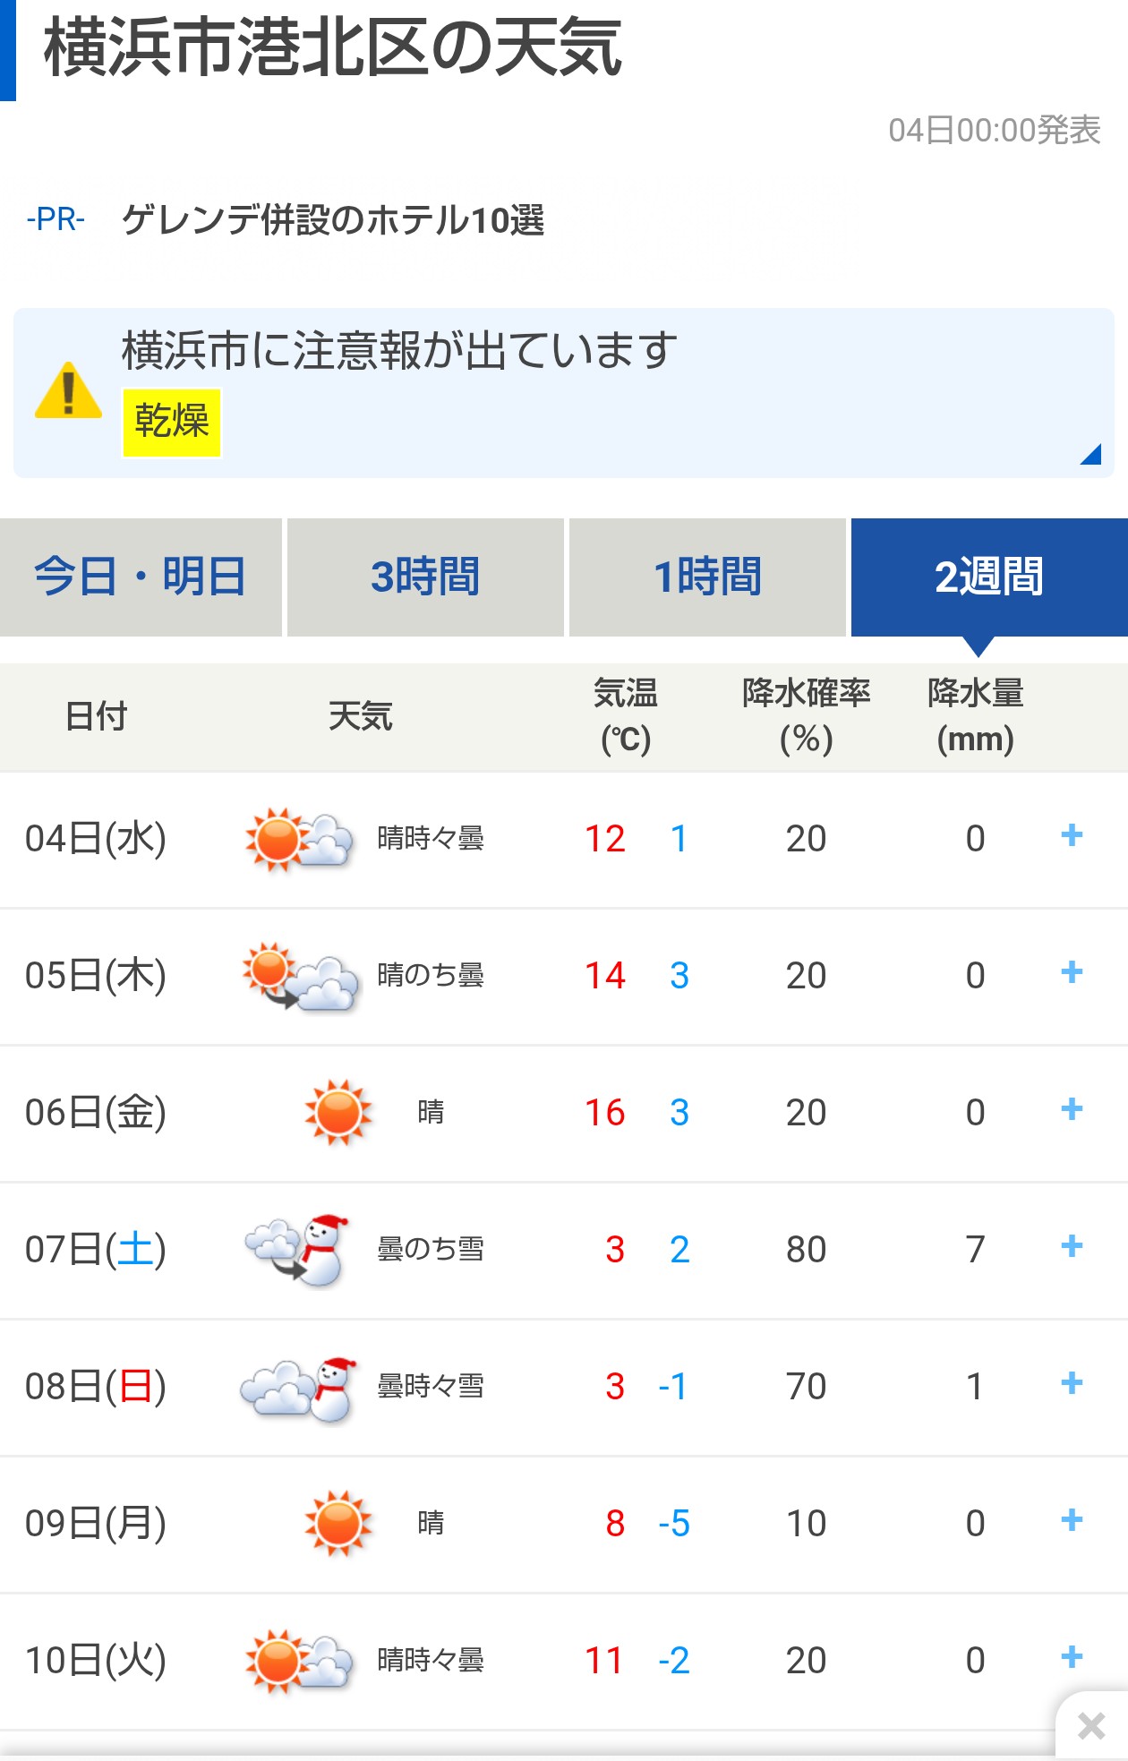The height and width of the screenshot is (1761, 1128).
Task: Open the ゲレンデ併設のホテル10選 PR link
Action: click(x=332, y=220)
